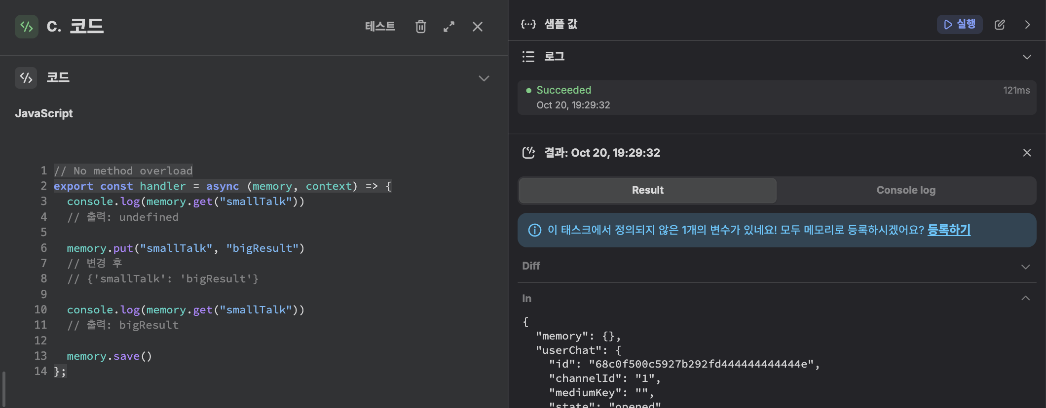Switch to the Console log tab

pyautogui.click(x=906, y=190)
